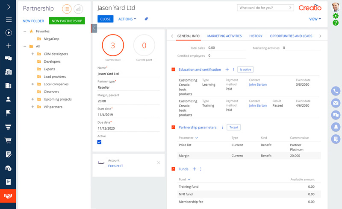Click the New Partnership button
The image size is (342, 209).
pos(67,21)
